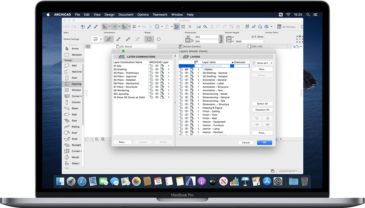This screenshot has width=365, height=208.
Task: Click New... under Layer Combinations
Action: click(122, 142)
